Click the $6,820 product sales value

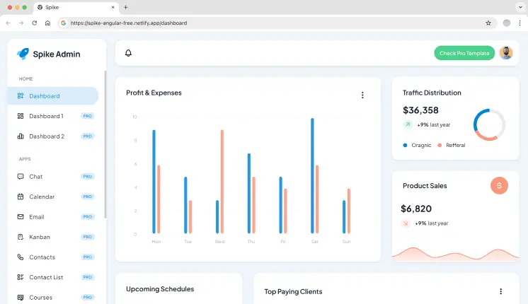[x=416, y=209]
